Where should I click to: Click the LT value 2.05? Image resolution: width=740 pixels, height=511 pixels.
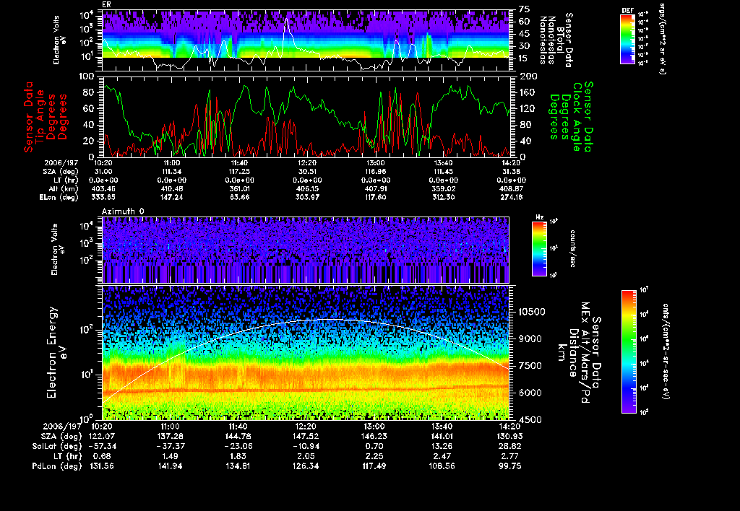(x=306, y=456)
